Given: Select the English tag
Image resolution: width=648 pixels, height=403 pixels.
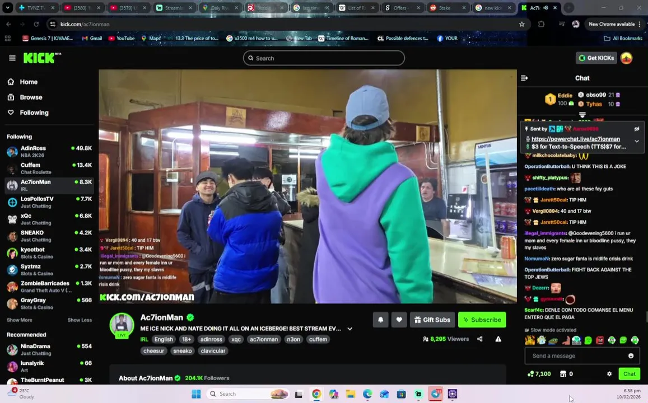Looking at the screenshot, I should tap(164, 339).
